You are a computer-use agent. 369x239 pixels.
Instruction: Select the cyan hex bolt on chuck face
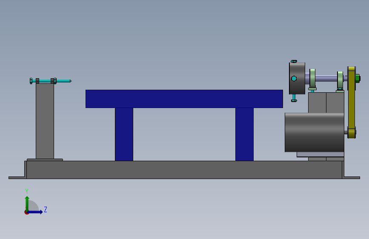point(294,79)
